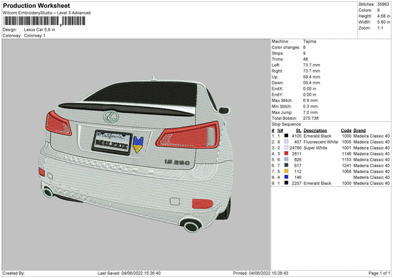Select the 'Fluorescent White' description text
393x278 pixels.
click(320, 142)
